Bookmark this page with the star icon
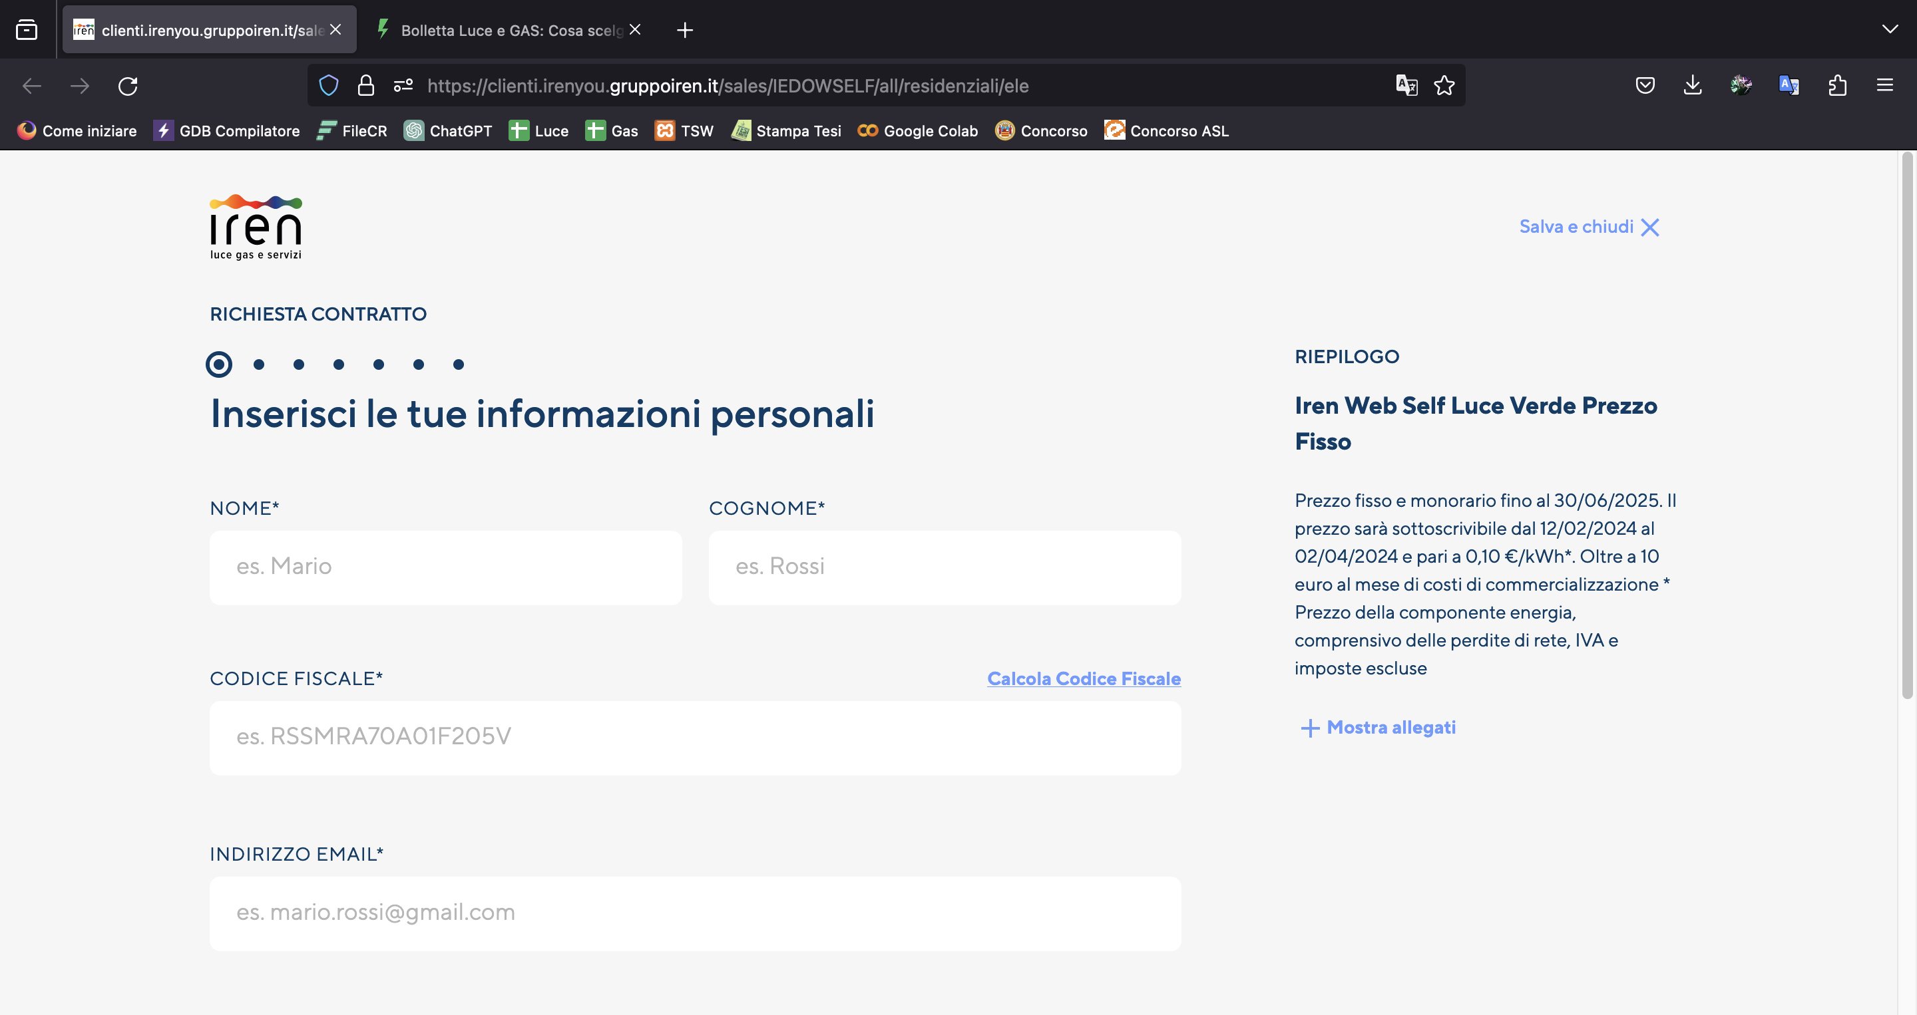Screen dimensions: 1917x1015 coord(1444,86)
